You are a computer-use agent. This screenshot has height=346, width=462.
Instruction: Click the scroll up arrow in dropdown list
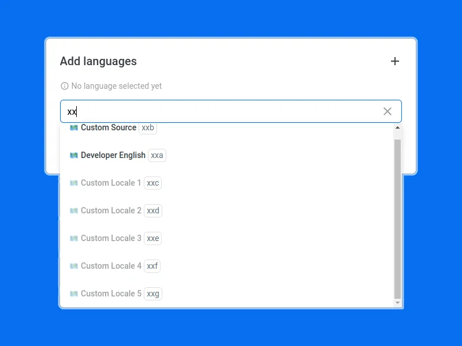tap(397, 127)
